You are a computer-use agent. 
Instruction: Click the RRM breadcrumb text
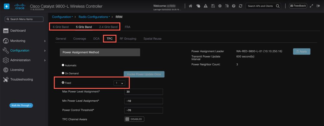(x=119, y=17)
